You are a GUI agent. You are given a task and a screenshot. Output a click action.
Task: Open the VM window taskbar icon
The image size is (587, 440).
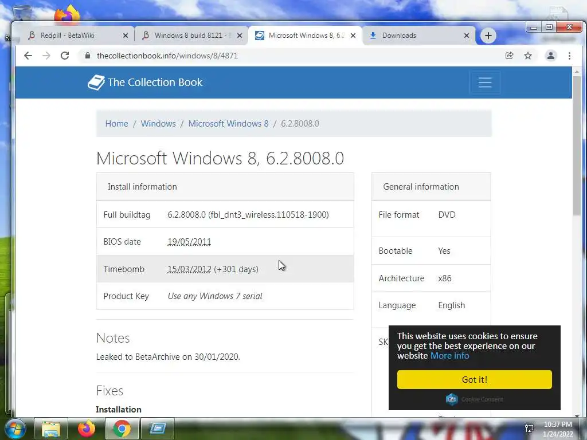[158, 429]
